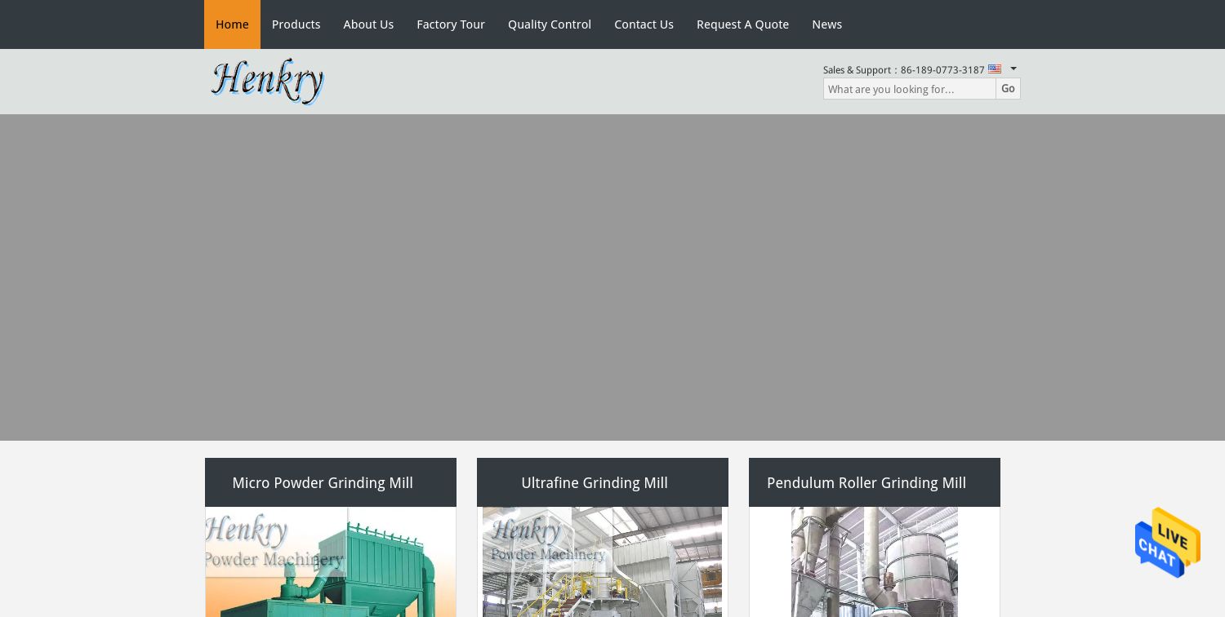View the News section
Screen dimensions: 1225x617
click(x=826, y=24)
